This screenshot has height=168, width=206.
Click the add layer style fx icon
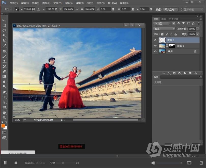pos(169,73)
